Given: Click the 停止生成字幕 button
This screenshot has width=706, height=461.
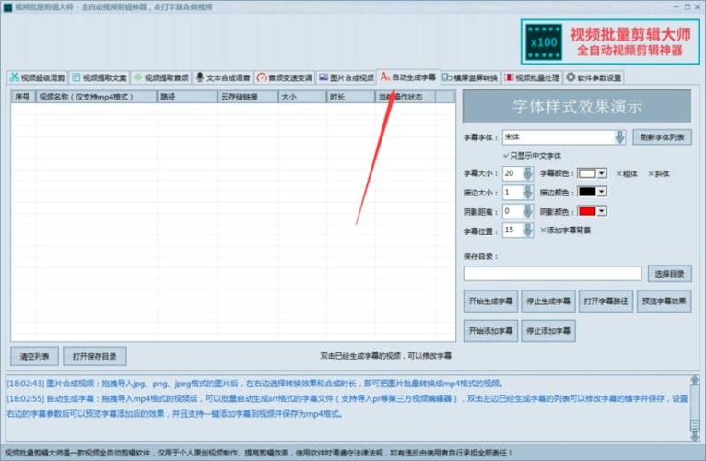Looking at the screenshot, I should [x=548, y=301].
